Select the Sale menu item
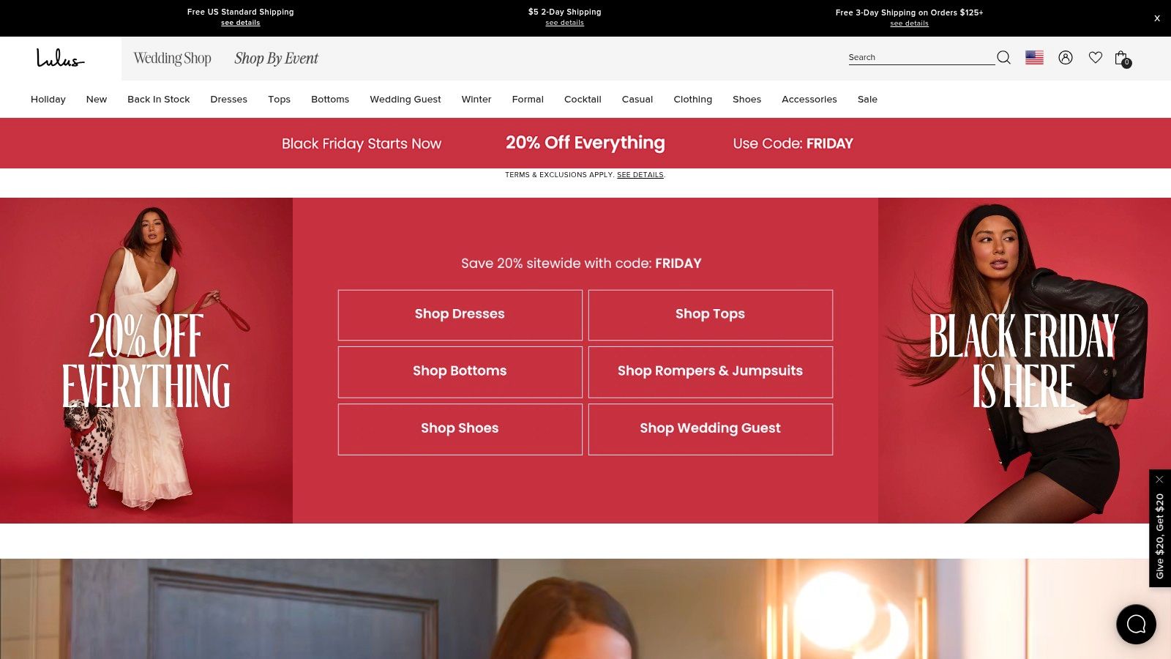The image size is (1171, 659). coord(867,99)
